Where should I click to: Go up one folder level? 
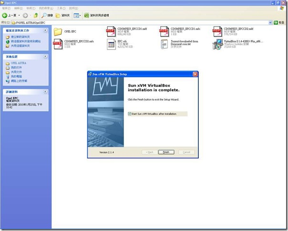click(x=36, y=15)
